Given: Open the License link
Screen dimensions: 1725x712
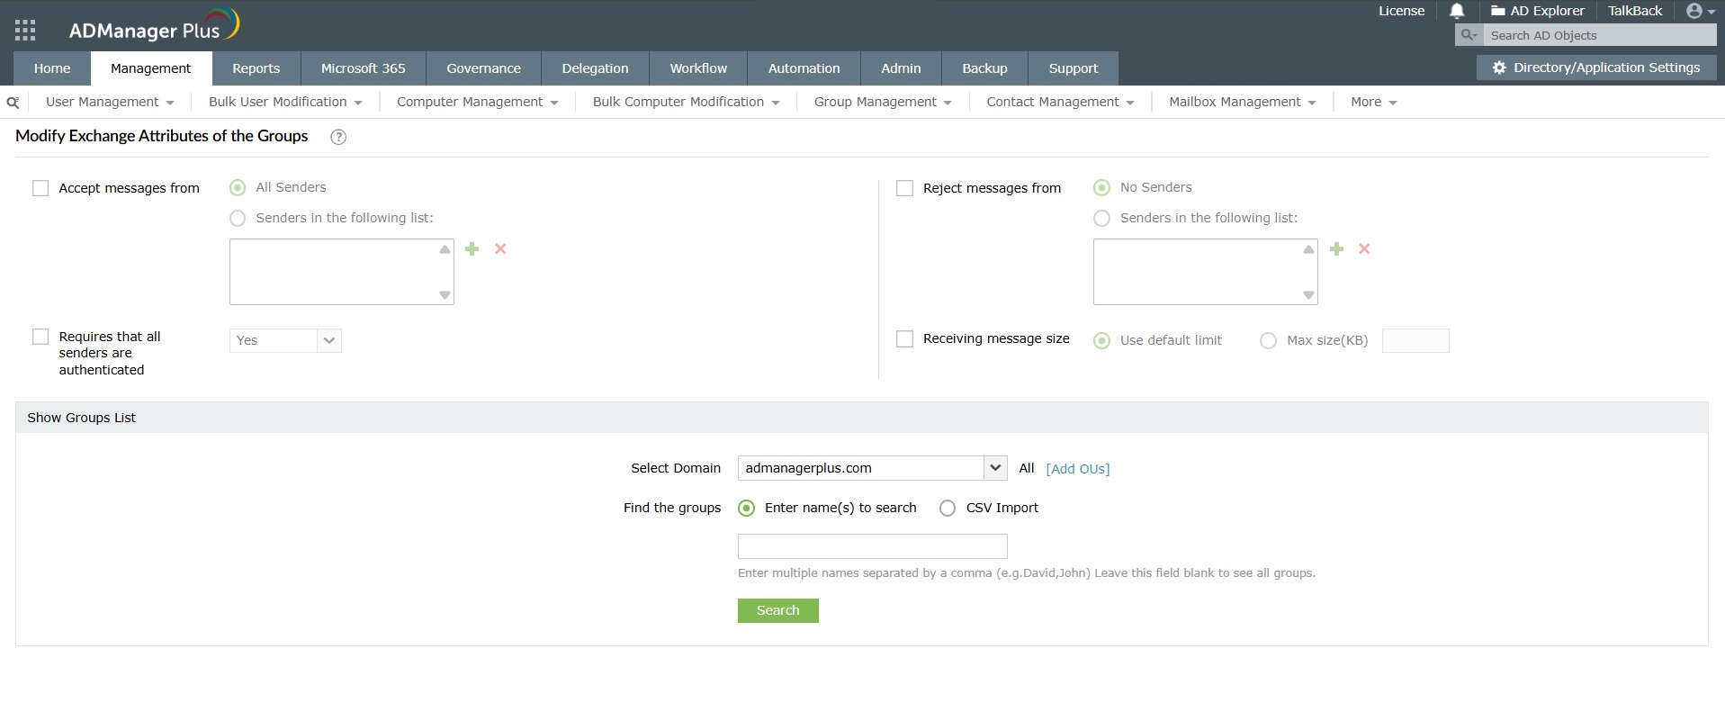Looking at the screenshot, I should pos(1402,11).
